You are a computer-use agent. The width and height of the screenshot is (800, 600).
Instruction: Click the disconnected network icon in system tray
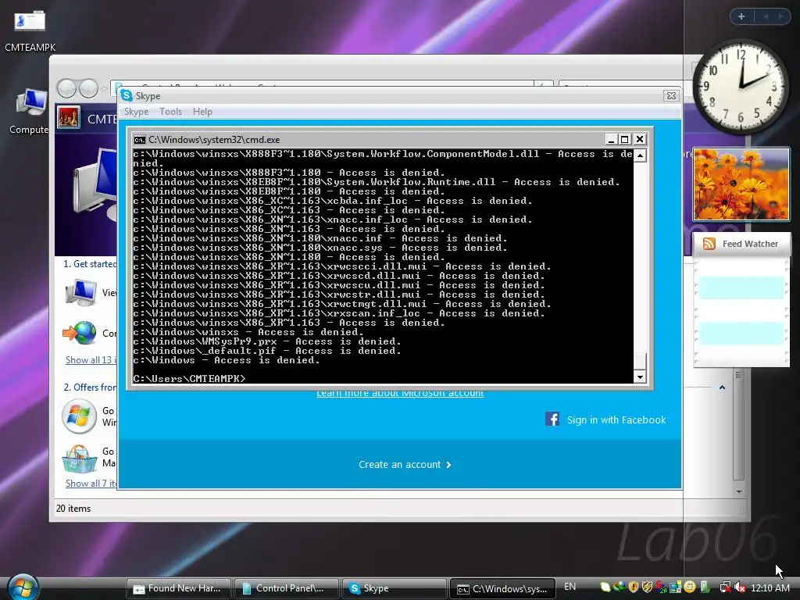pyautogui.click(x=725, y=587)
